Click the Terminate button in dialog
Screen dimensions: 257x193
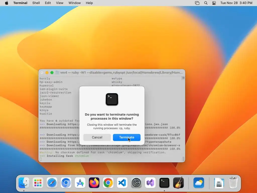tap(126, 137)
